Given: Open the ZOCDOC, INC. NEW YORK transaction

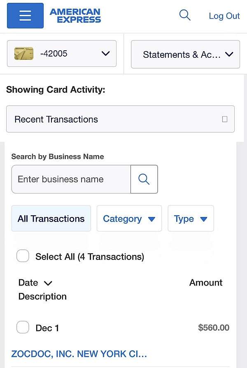Looking at the screenshot, I should (79, 354).
